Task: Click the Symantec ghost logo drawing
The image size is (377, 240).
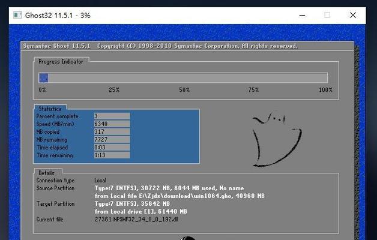Action: [277, 139]
